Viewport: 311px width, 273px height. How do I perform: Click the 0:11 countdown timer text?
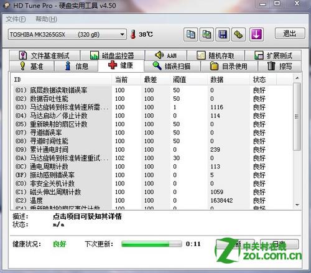coord(193,244)
